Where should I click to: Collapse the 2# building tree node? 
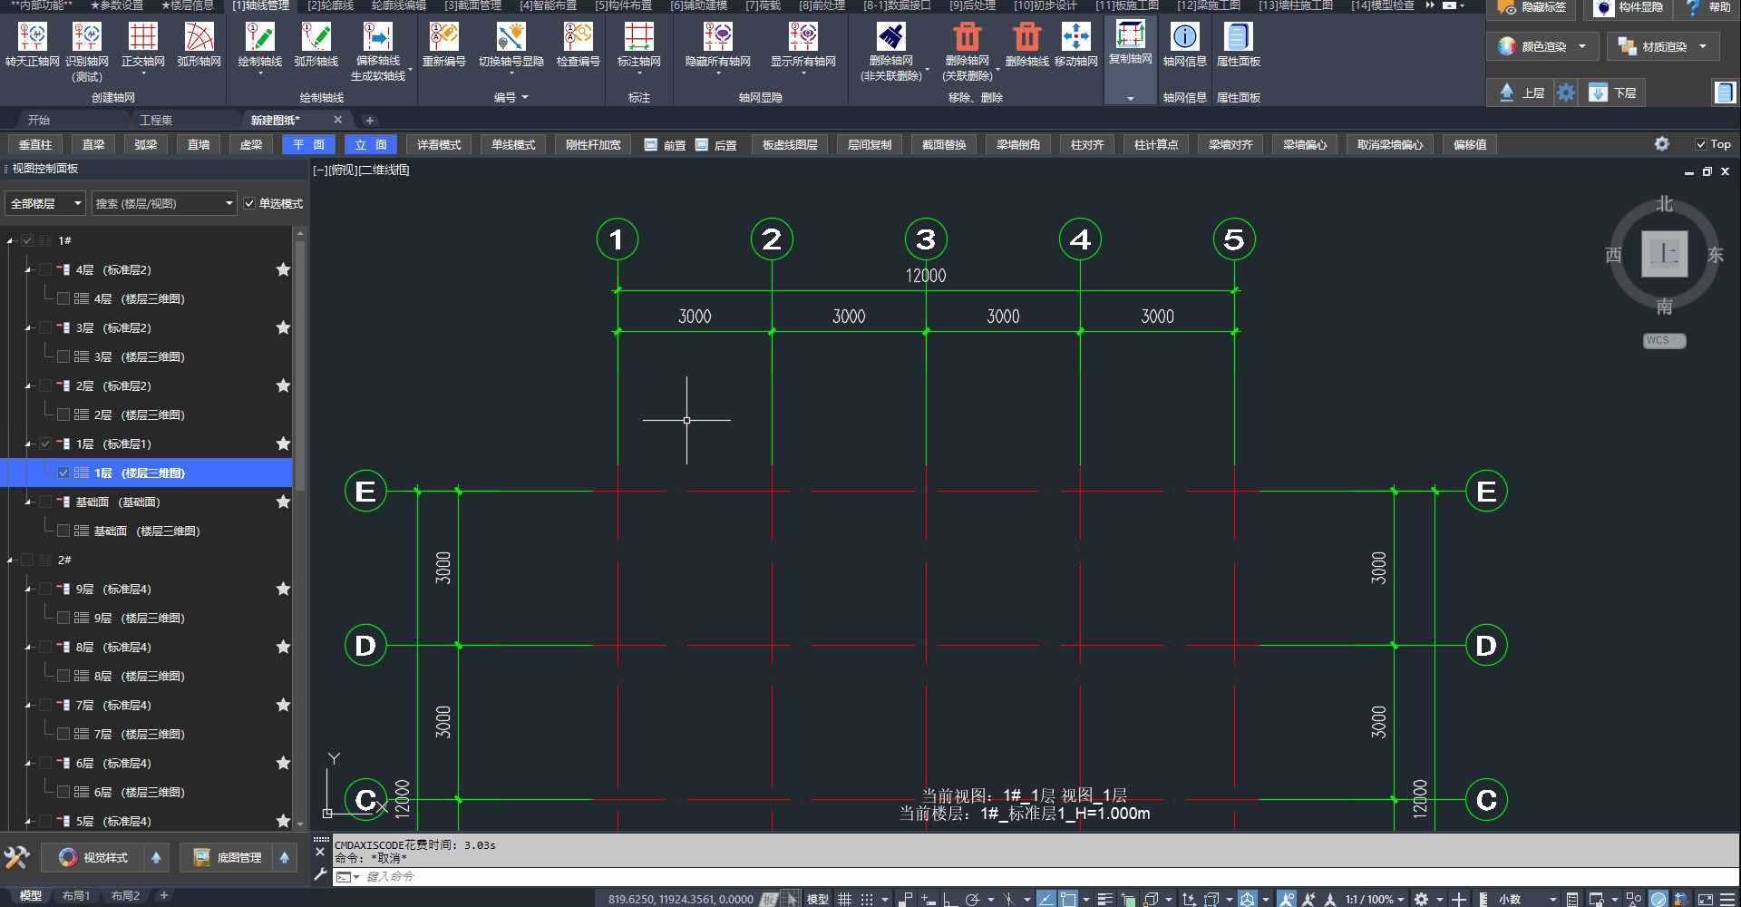11,561
